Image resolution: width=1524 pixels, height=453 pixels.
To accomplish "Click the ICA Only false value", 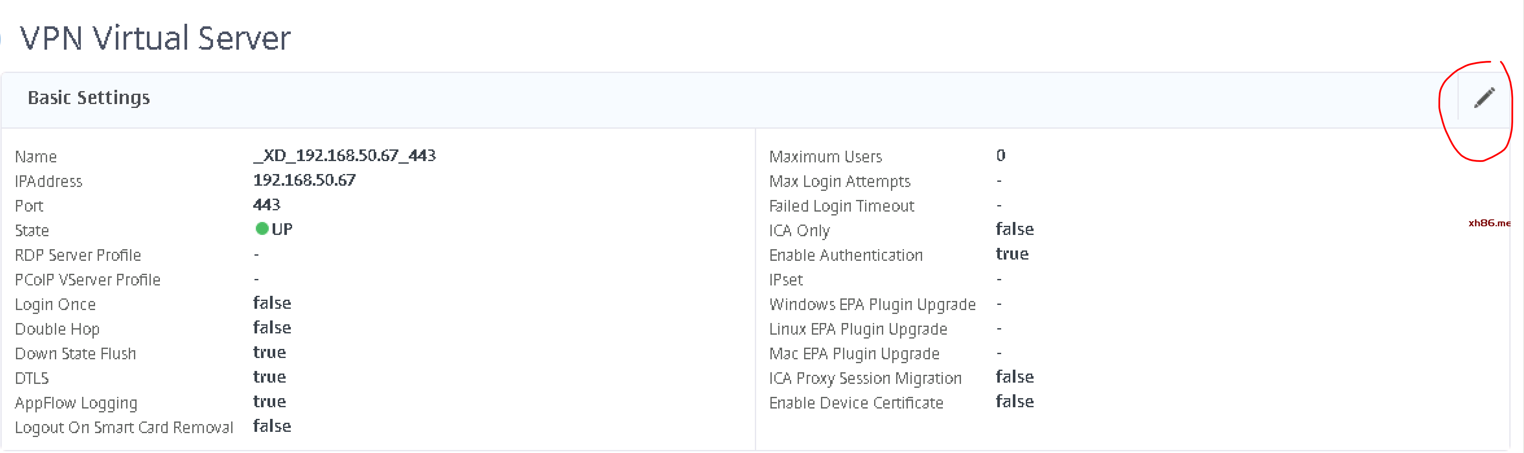I will (1015, 229).
